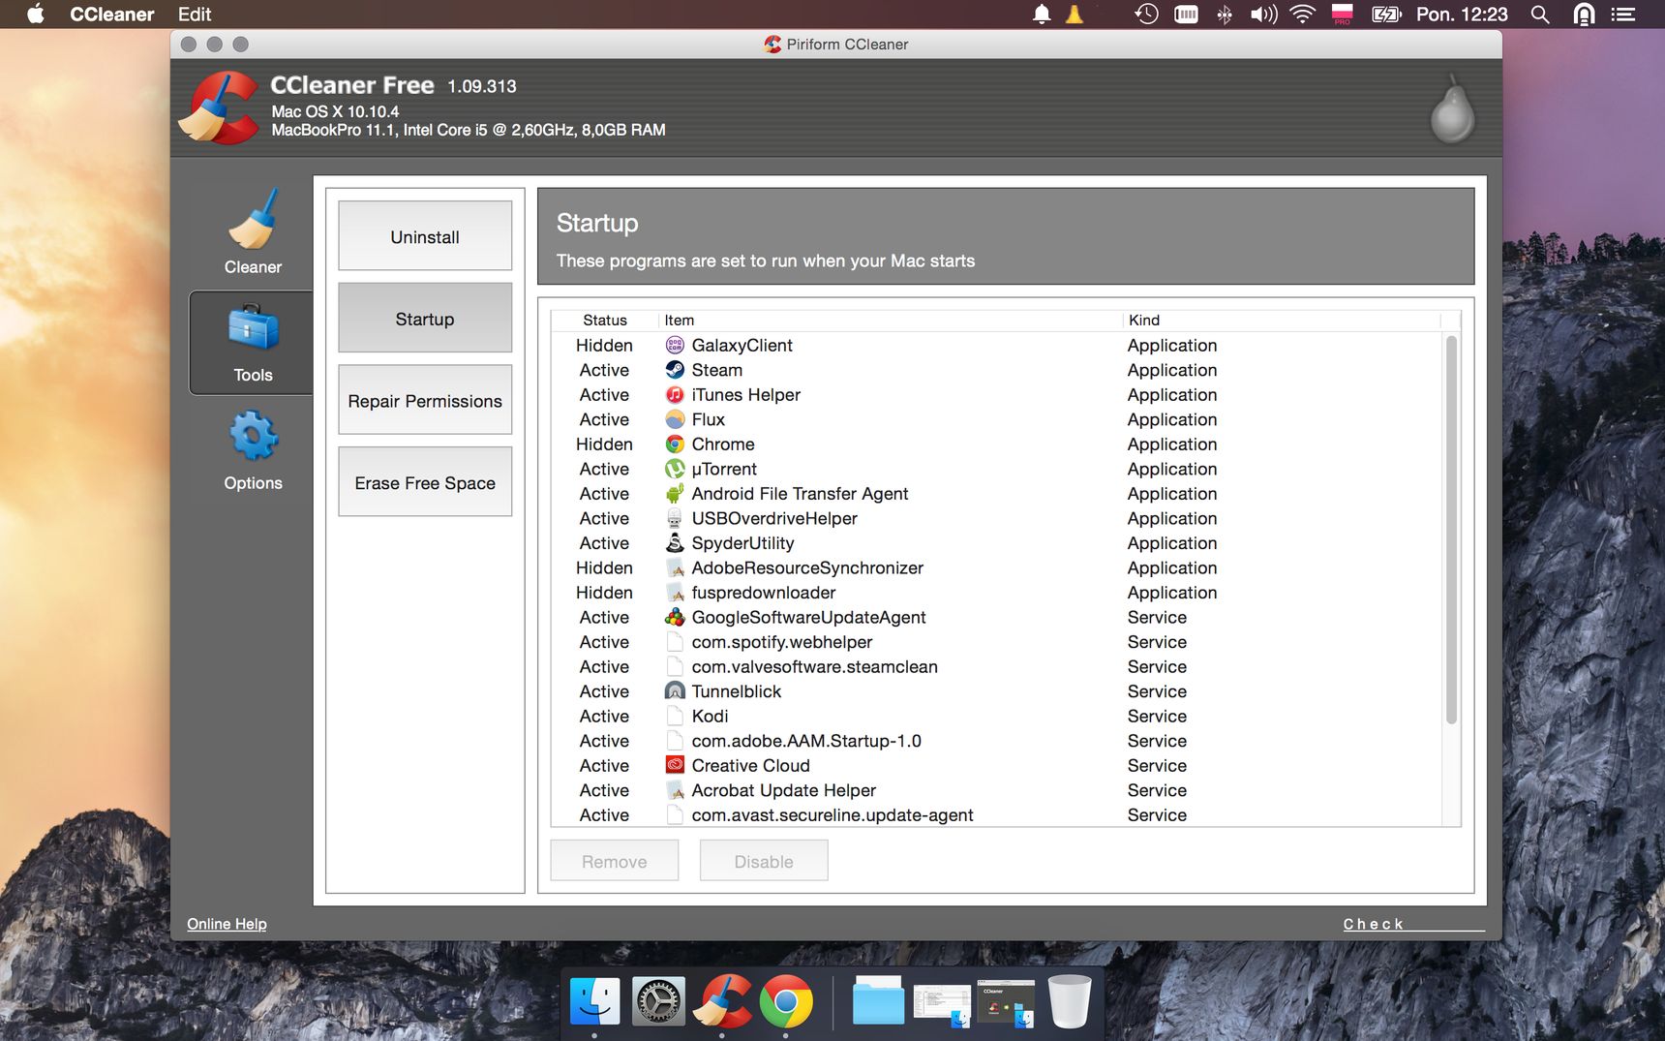Click the Tunnelblick icon in list

(x=675, y=691)
